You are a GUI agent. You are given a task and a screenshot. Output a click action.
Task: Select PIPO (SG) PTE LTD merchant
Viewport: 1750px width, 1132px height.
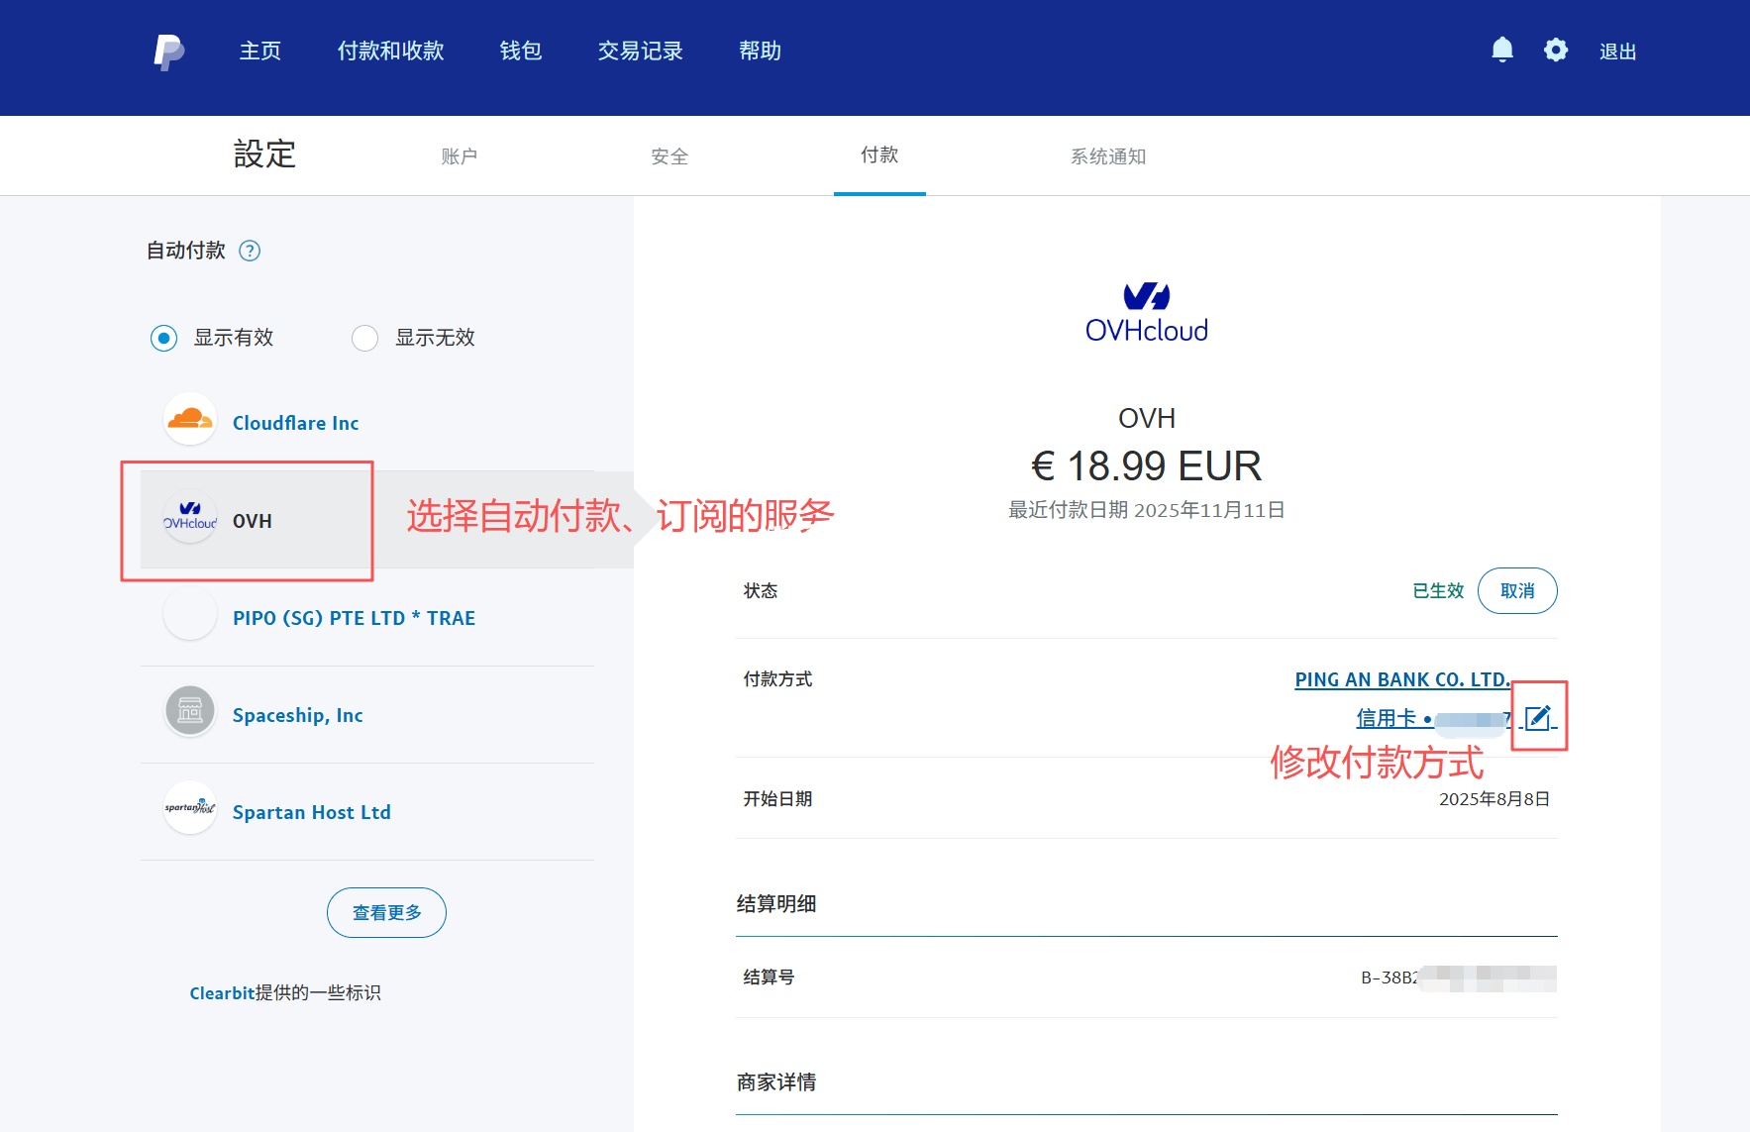pos(354,618)
